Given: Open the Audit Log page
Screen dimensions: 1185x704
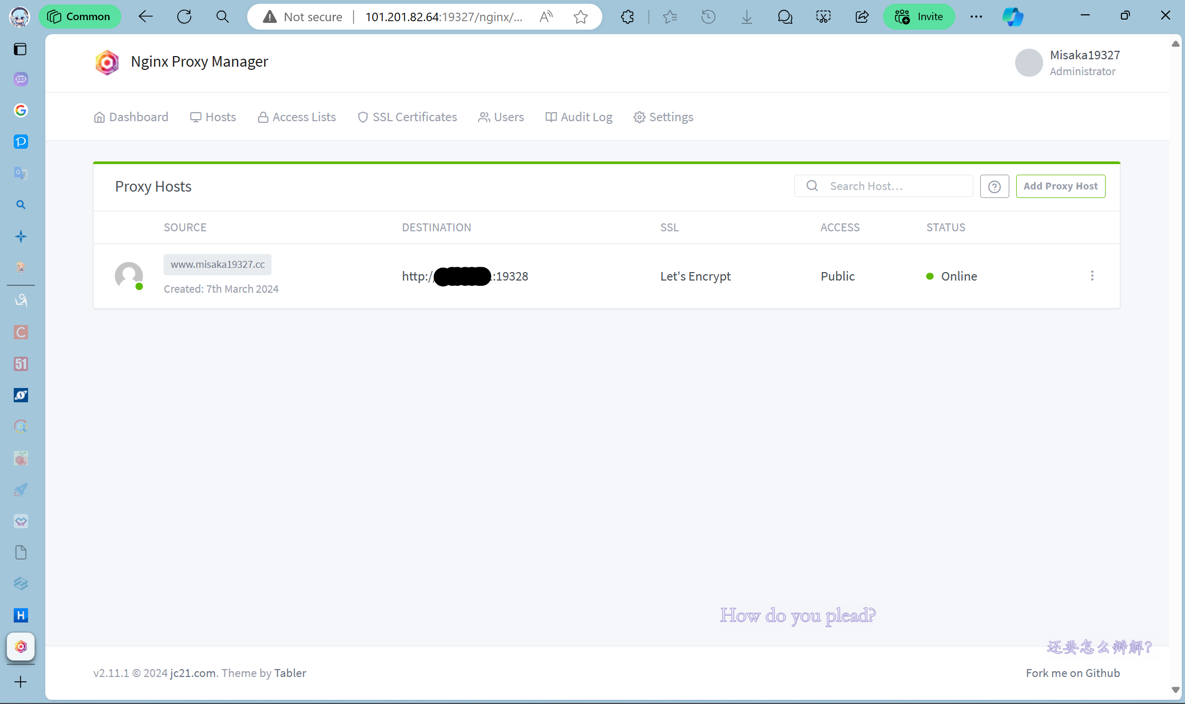Looking at the screenshot, I should pyautogui.click(x=578, y=117).
